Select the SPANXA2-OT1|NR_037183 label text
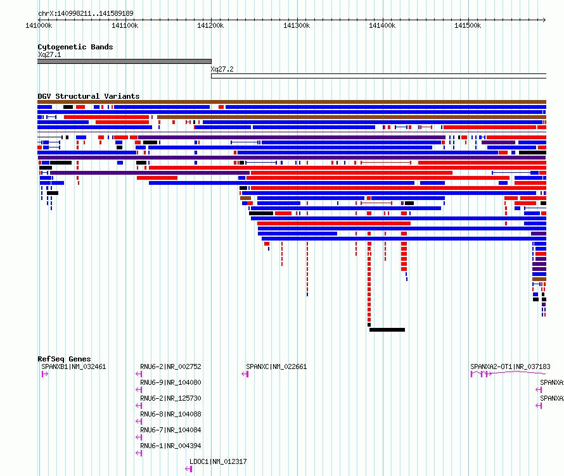564x476 pixels. click(x=510, y=366)
